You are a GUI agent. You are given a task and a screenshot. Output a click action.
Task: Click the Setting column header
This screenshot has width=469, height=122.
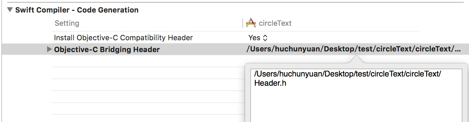click(x=67, y=23)
